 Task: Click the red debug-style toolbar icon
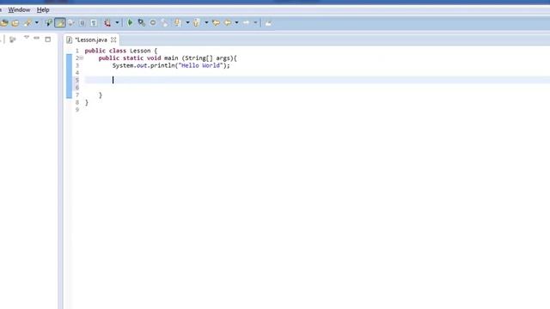(x=107, y=23)
